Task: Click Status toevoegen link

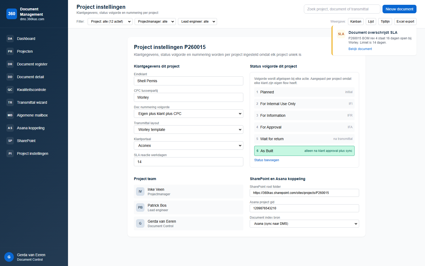Action: 266,160
